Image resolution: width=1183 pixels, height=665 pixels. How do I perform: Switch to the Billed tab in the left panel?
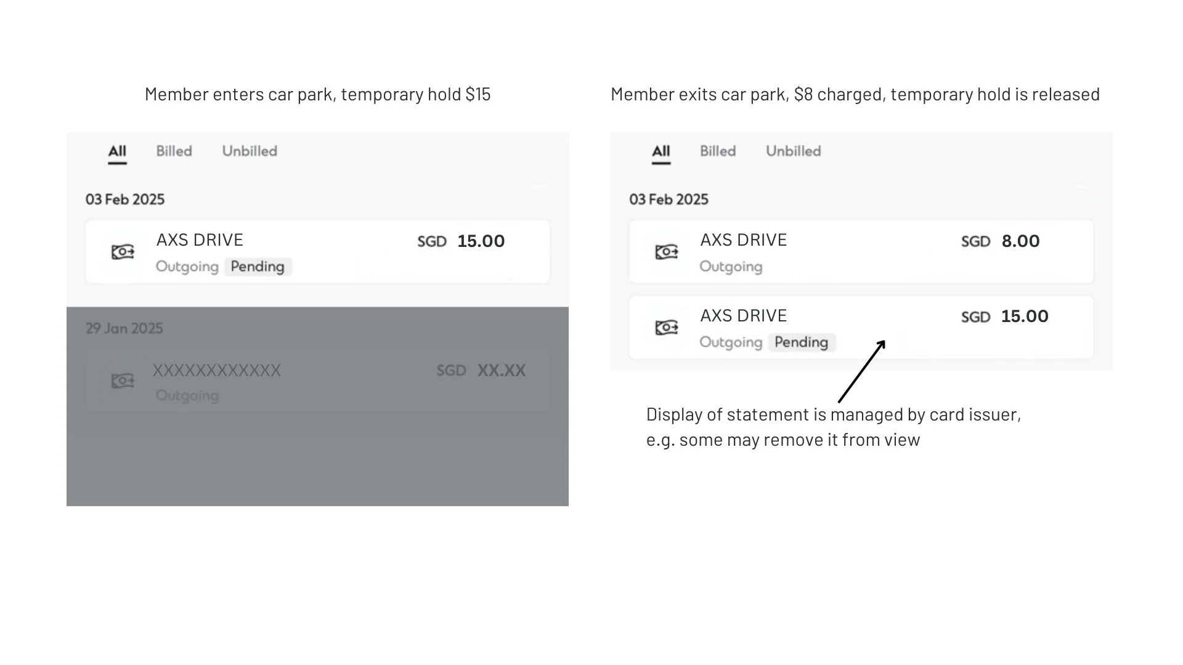174,151
